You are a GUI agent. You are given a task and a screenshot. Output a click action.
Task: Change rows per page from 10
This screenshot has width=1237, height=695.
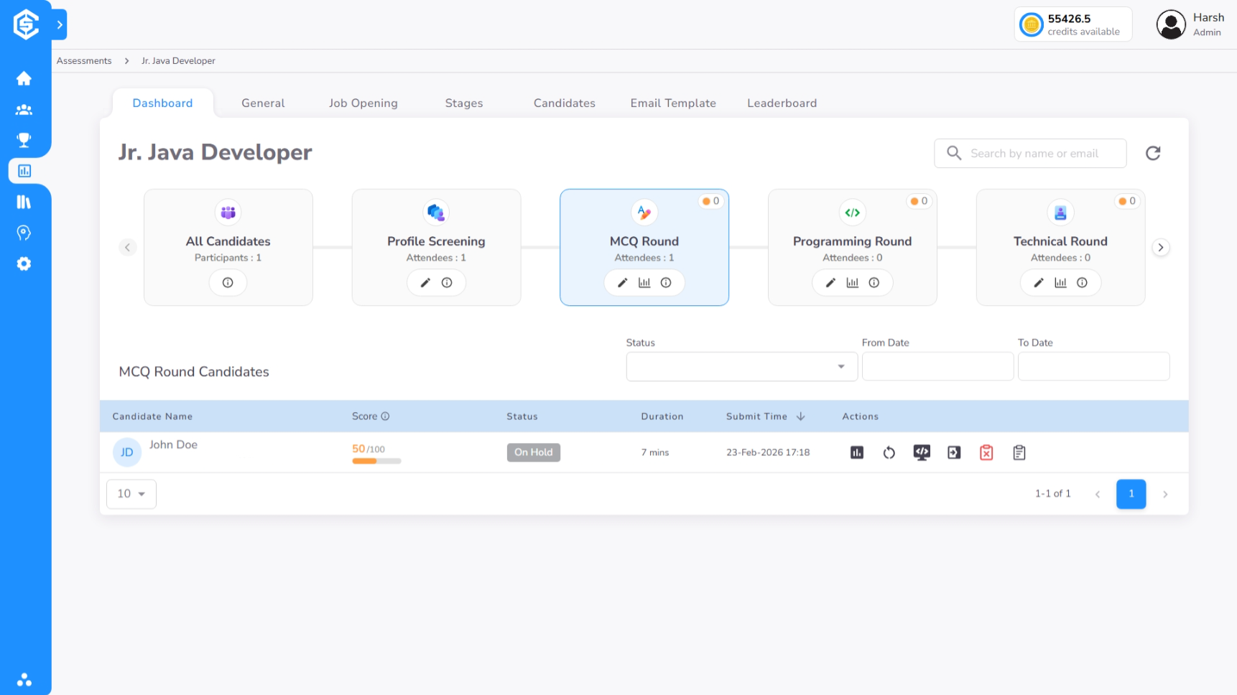[131, 493]
